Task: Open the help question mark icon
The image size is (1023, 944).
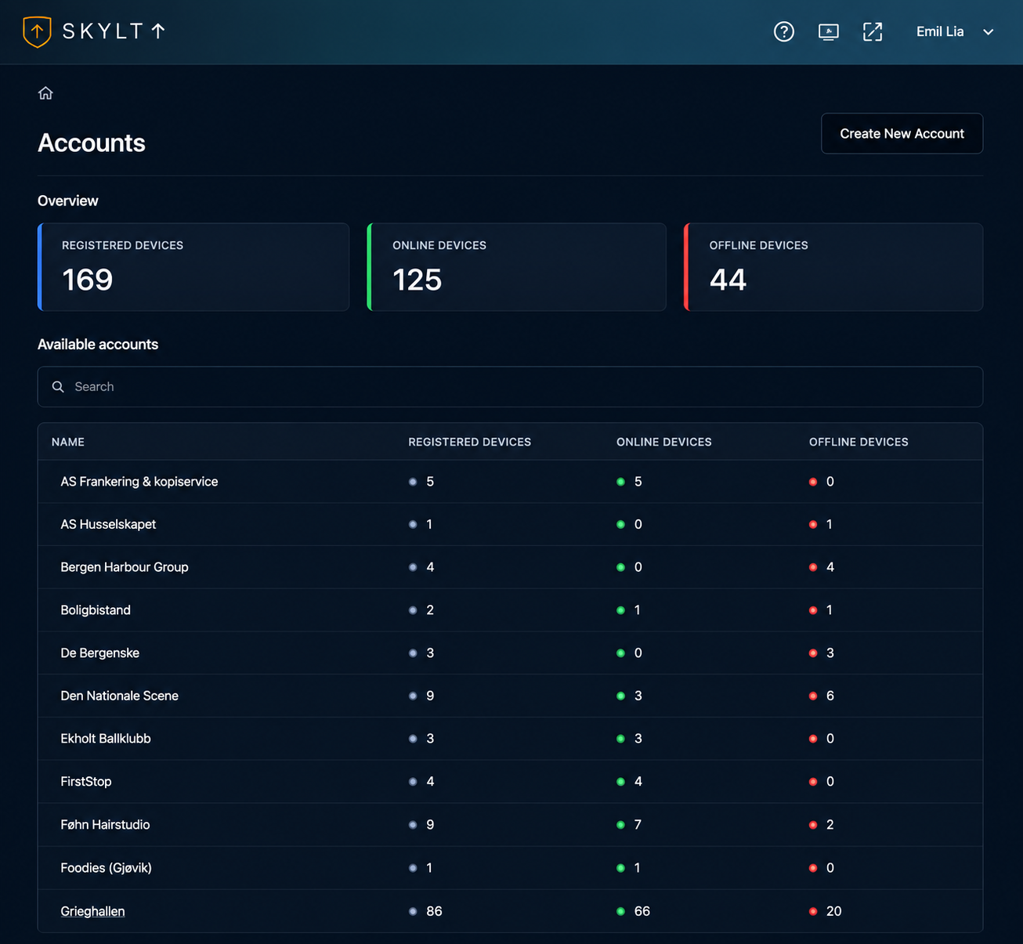Action: click(784, 31)
